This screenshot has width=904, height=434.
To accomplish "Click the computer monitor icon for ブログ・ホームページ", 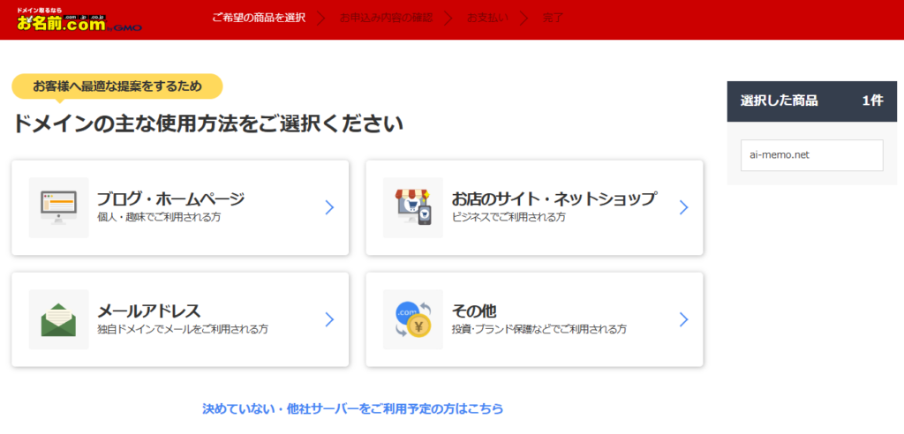I will pyautogui.click(x=58, y=207).
